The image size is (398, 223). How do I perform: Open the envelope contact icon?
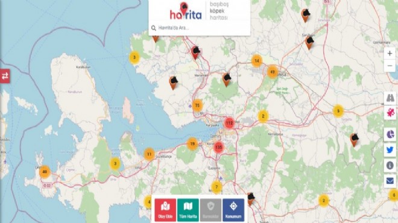390,181
